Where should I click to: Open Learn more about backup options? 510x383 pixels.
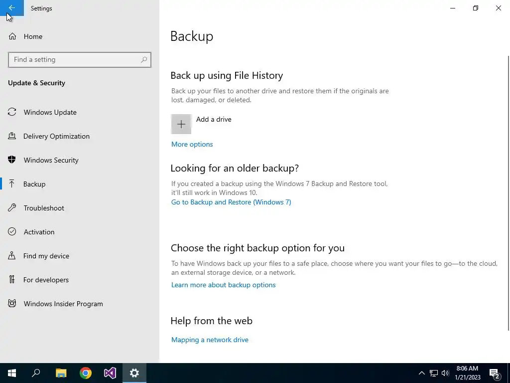click(x=224, y=285)
